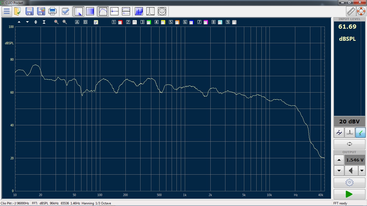Print the graph using the printer icon
This screenshot has height=206, width=367.
(52, 11)
